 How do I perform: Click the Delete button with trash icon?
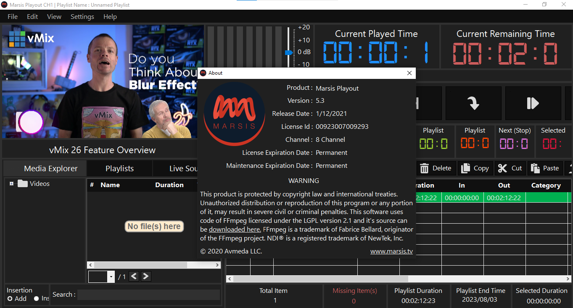pos(436,168)
